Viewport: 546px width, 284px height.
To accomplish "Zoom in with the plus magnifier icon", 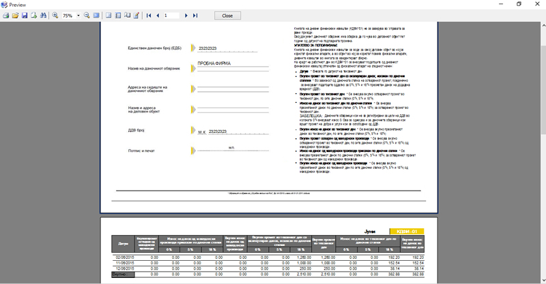I will point(55,16).
